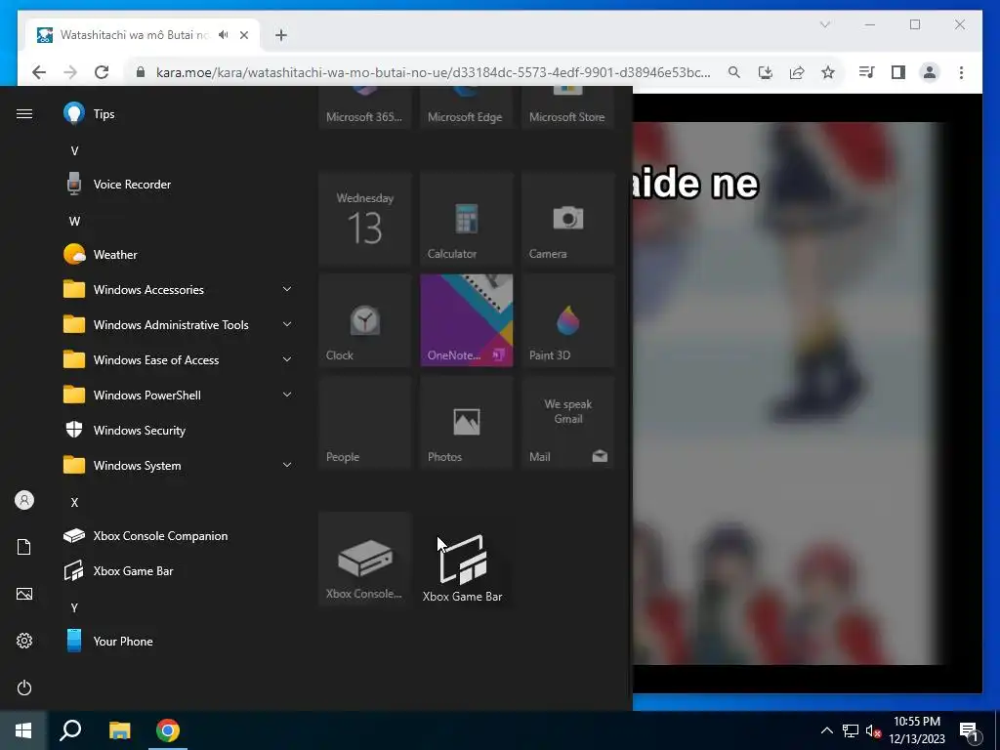Open the People tile
1000x750 pixels.
tap(365, 422)
